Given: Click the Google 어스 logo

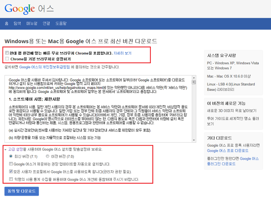Looking at the screenshot, I should pyautogui.click(x=29, y=9).
